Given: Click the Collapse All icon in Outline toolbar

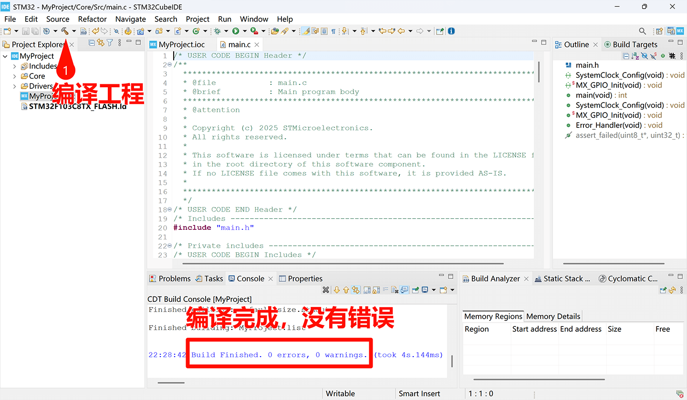Looking at the screenshot, I should (626, 56).
